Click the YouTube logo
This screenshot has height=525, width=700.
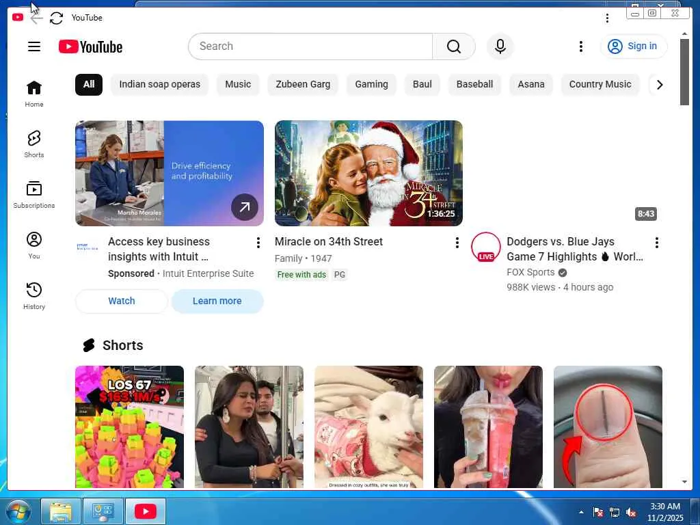tap(91, 46)
